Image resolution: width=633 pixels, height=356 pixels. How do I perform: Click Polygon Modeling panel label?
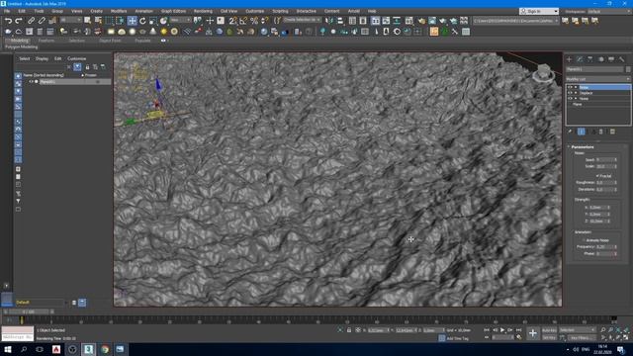point(22,47)
